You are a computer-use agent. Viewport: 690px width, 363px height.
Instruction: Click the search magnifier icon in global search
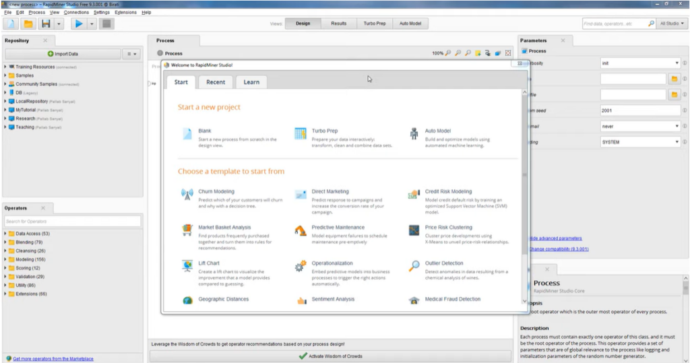652,24
